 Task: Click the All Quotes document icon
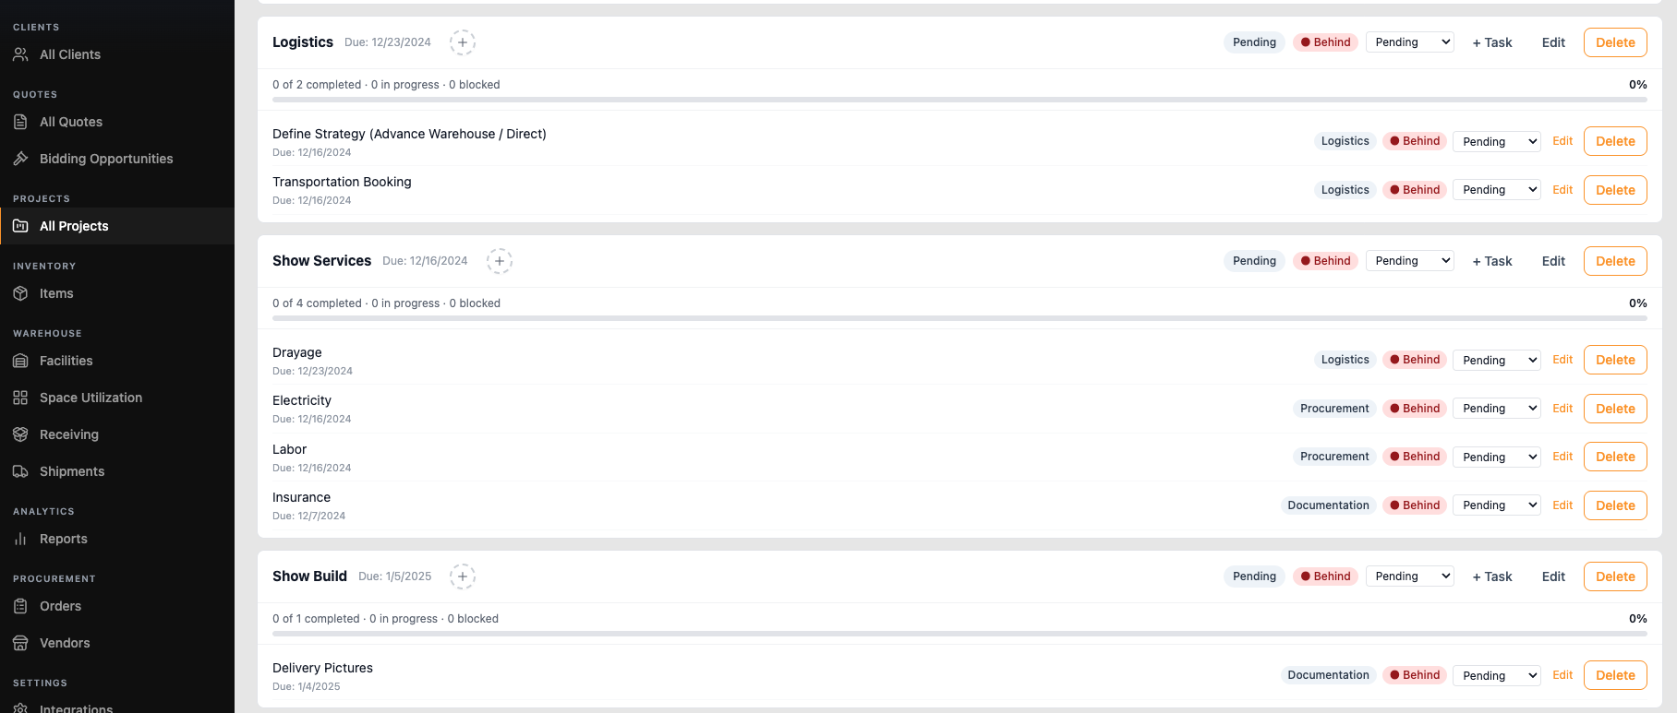coord(20,122)
